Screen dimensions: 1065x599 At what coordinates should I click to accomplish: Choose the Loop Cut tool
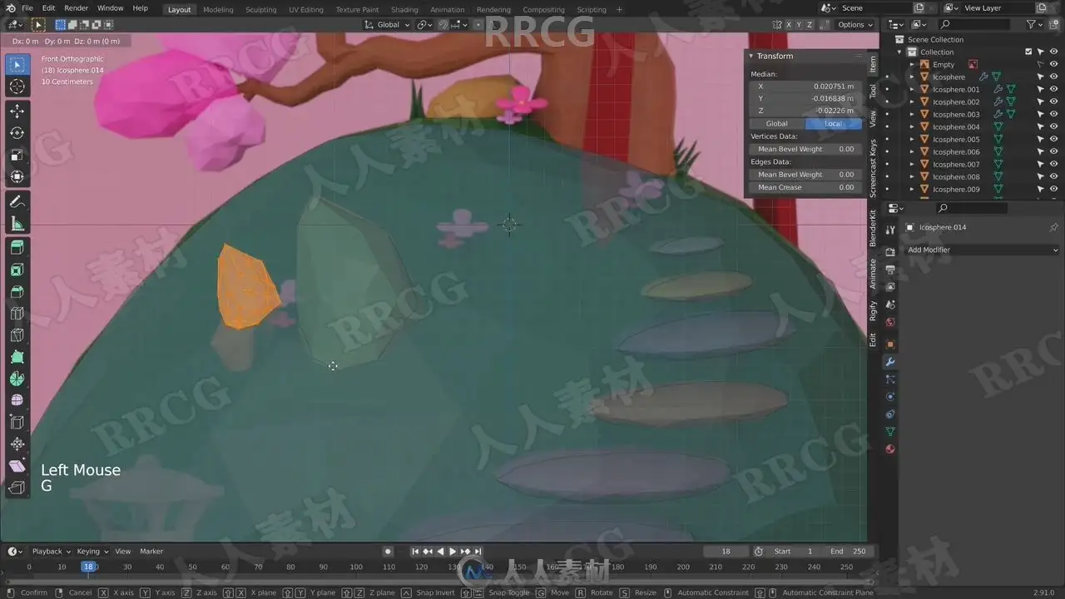pyautogui.click(x=17, y=313)
